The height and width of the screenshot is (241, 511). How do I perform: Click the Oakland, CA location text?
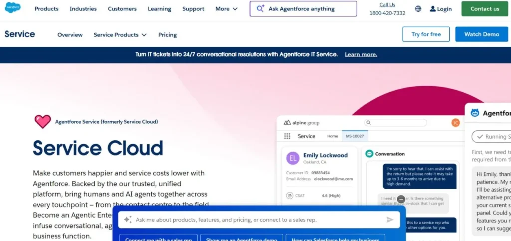[315, 162]
